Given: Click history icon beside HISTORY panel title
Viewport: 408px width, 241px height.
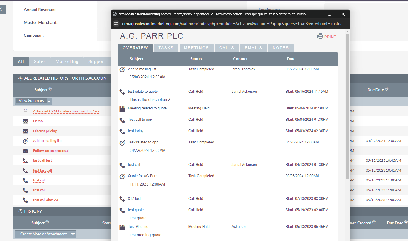Looking at the screenshot, I should point(20,211).
